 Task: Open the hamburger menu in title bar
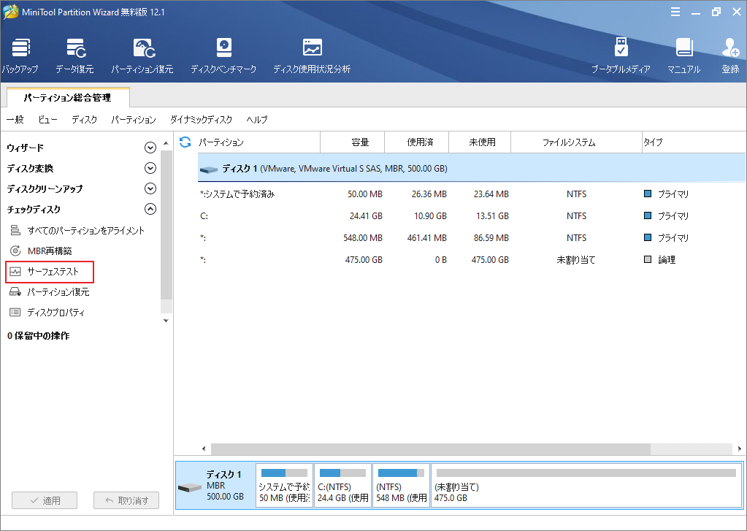pos(675,12)
